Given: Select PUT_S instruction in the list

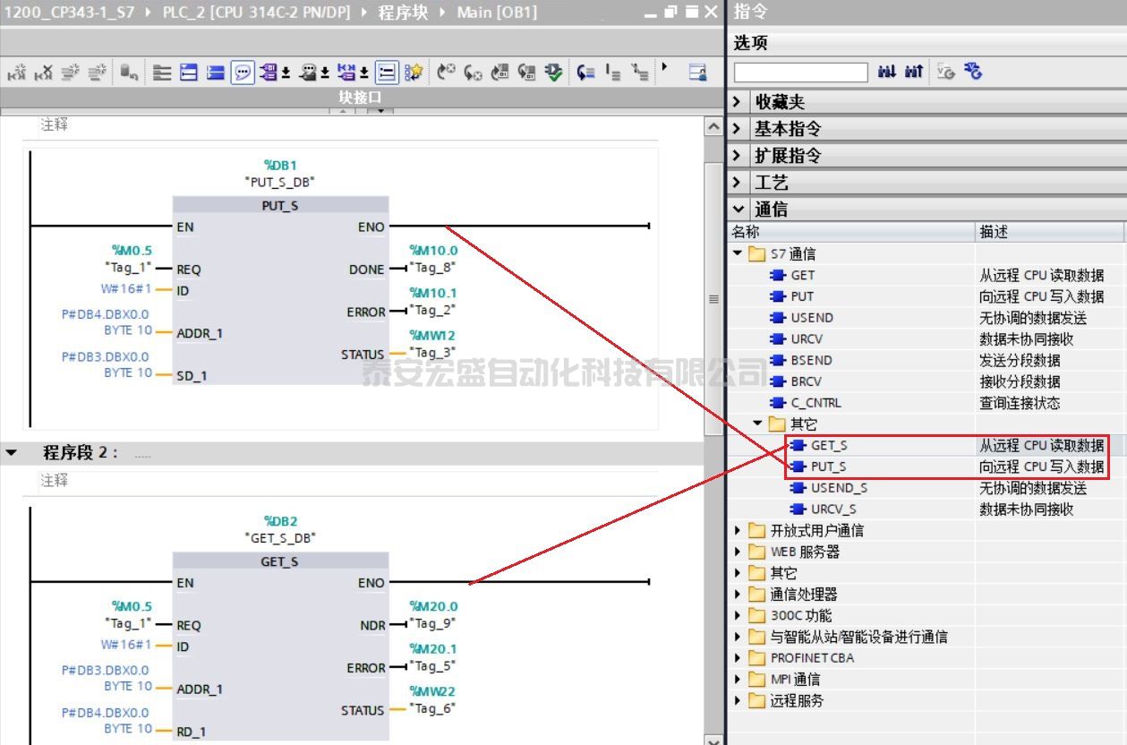Looking at the screenshot, I should pos(827,467).
